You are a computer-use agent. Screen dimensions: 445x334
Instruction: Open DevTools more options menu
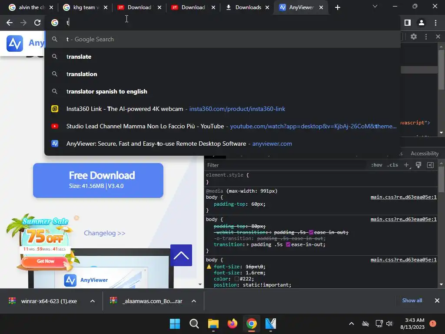tap(426, 37)
